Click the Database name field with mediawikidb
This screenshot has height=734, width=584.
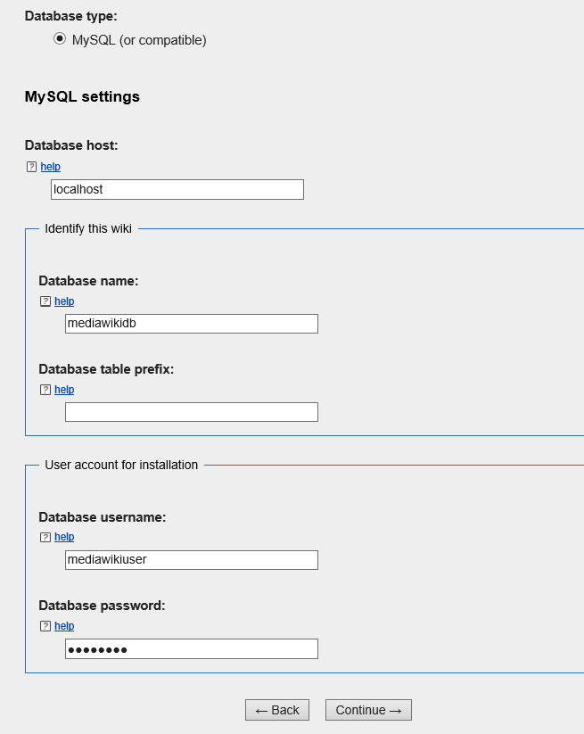click(x=192, y=324)
